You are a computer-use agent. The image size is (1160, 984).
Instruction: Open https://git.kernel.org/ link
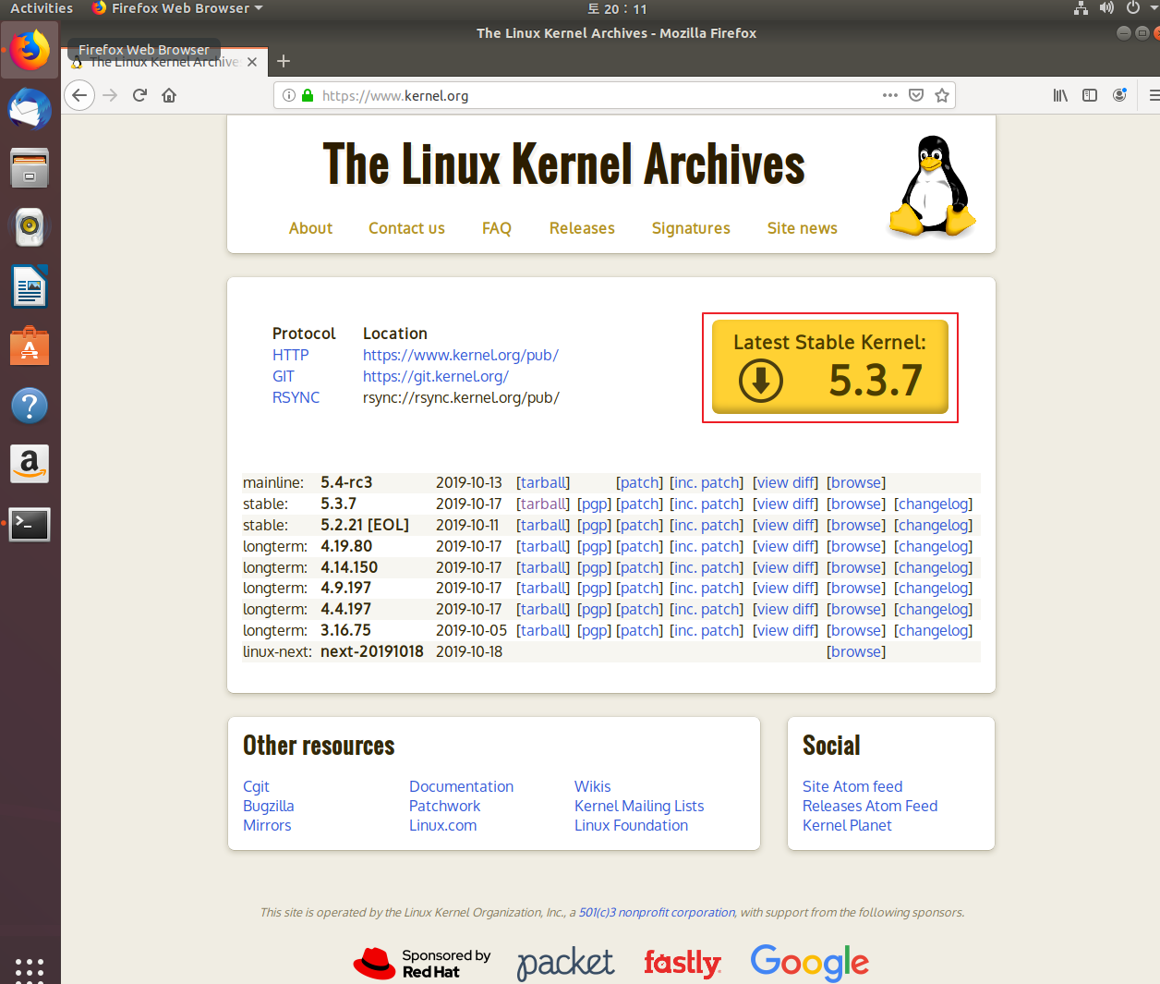pyautogui.click(x=436, y=376)
